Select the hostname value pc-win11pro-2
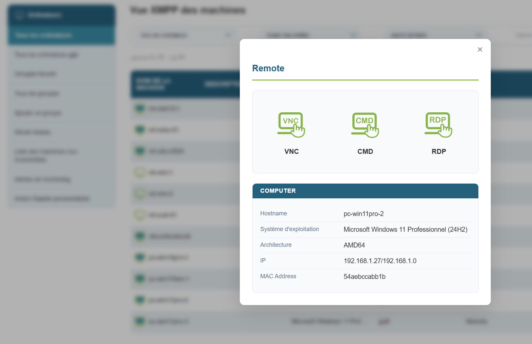The width and height of the screenshot is (532, 344). tap(364, 214)
